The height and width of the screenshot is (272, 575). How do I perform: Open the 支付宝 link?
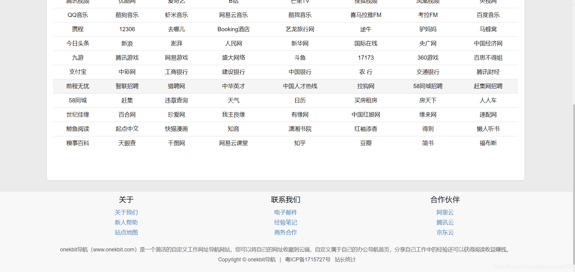coord(78,72)
